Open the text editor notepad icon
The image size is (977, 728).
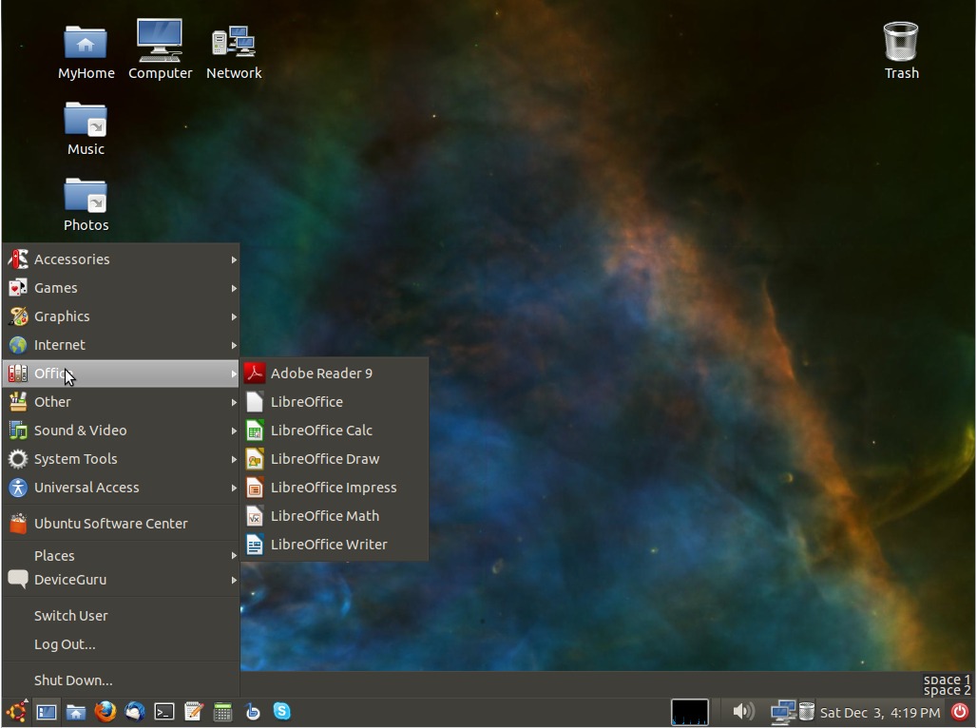coord(193,711)
